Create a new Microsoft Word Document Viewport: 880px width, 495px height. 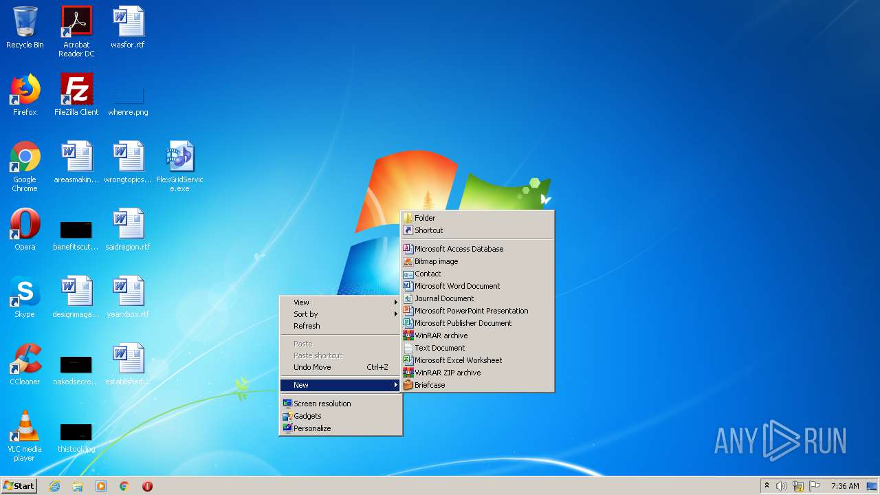477,286
